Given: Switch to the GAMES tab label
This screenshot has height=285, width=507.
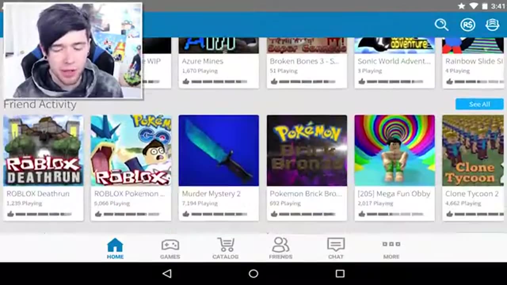Looking at the screenshot, I should coord(170,257).
